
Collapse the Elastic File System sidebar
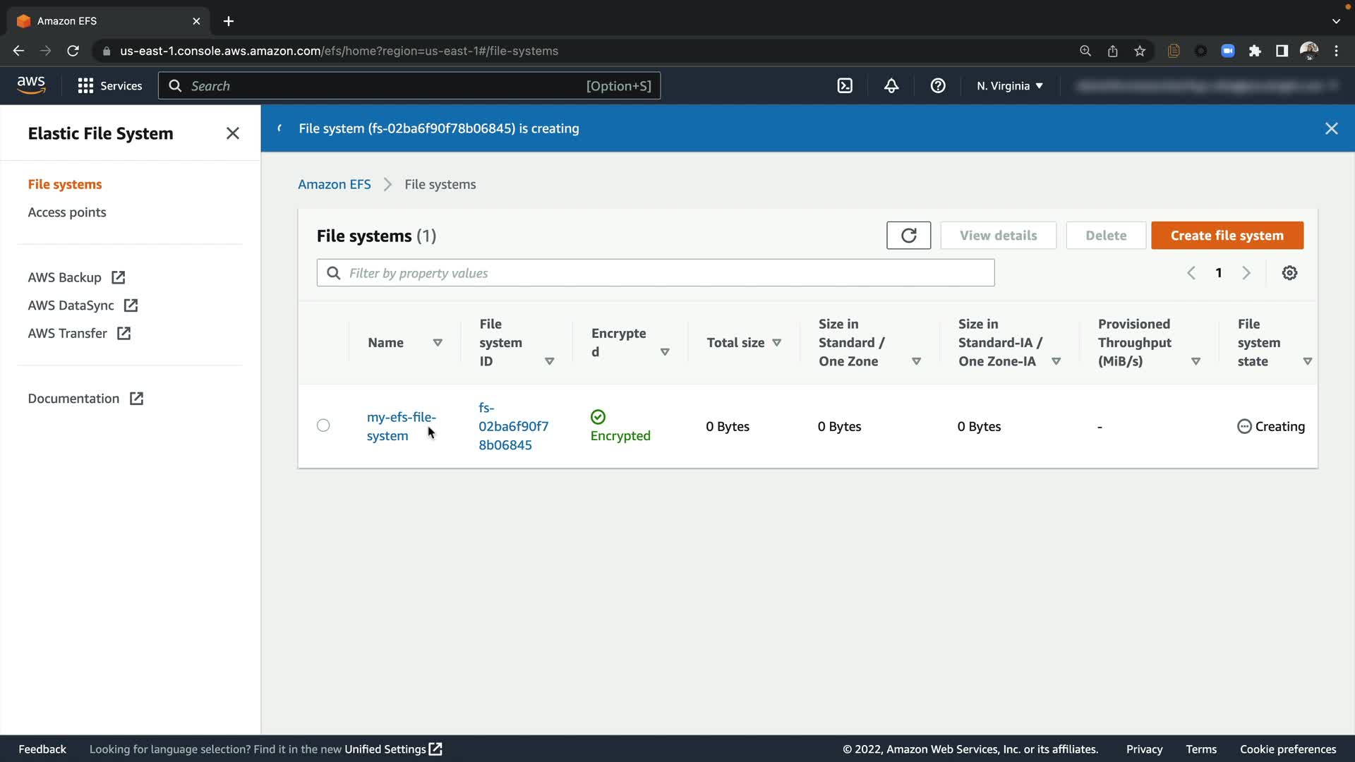(233, 133)
